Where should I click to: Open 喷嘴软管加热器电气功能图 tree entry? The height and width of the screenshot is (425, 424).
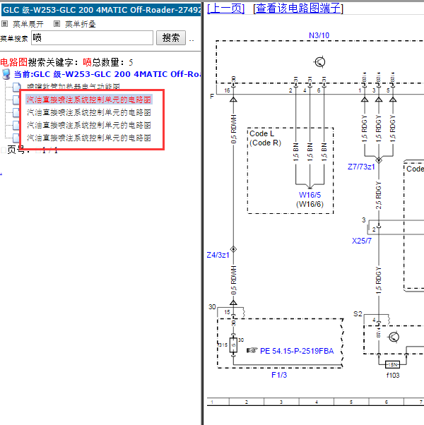coord(73,87)
